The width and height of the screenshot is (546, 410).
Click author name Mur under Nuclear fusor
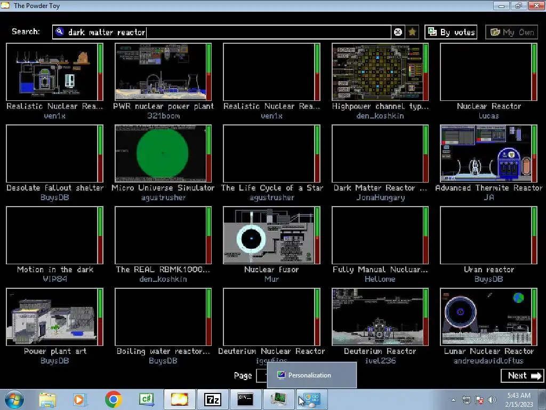[x=271, y=279]
